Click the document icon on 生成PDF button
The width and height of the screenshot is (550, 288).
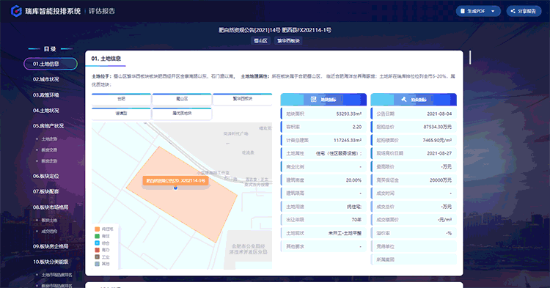point(463,11)
